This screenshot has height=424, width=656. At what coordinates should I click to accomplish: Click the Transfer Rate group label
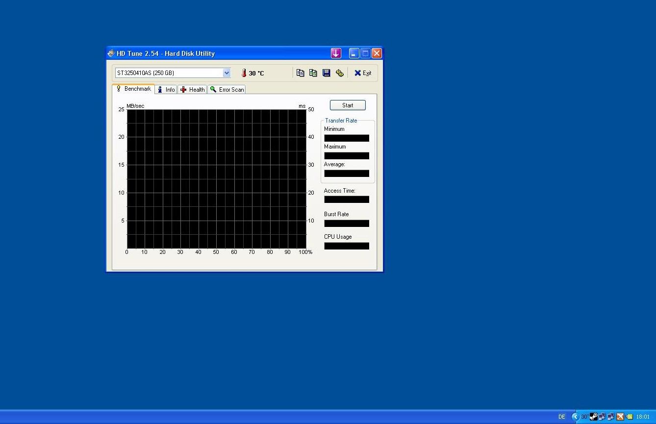341,121
